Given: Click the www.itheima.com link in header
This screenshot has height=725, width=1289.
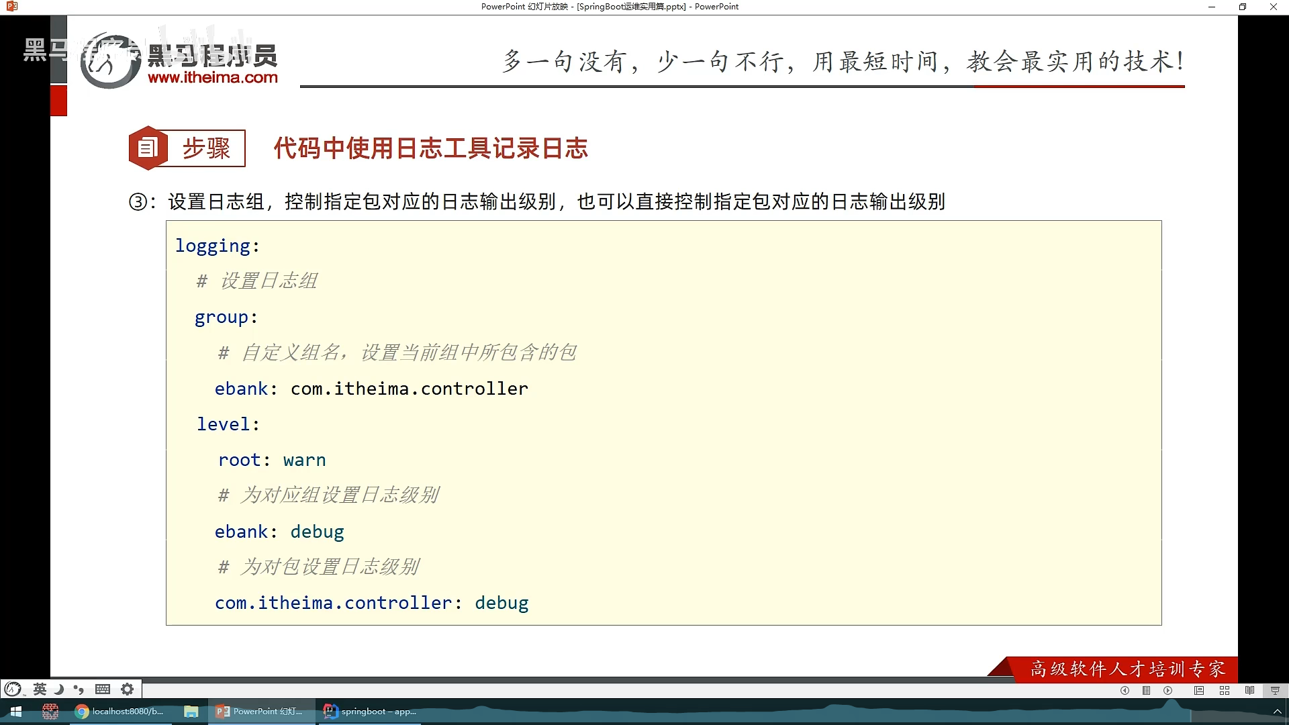Looking at the screenshot, I should point(212,77).
